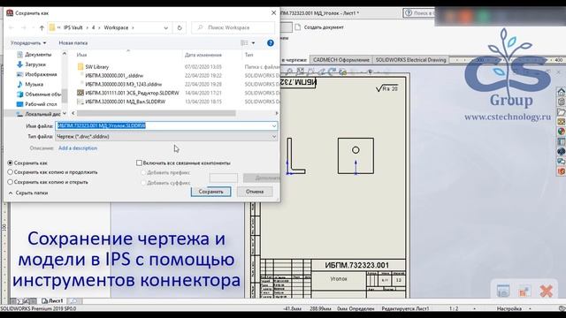This screenshot has width=566, height=318.
Task: Click the navigation pane vertical scrollbar
Action: pos(65,95)
